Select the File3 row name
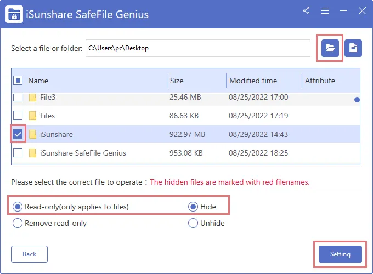373x274 pixels. click(x=48, y=97)
